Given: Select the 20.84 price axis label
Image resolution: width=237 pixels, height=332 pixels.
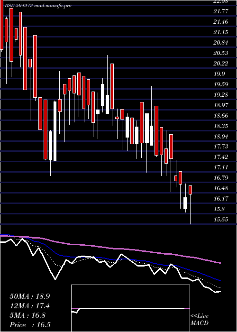Looking at the screenshot, I should (x=221, y=43).
